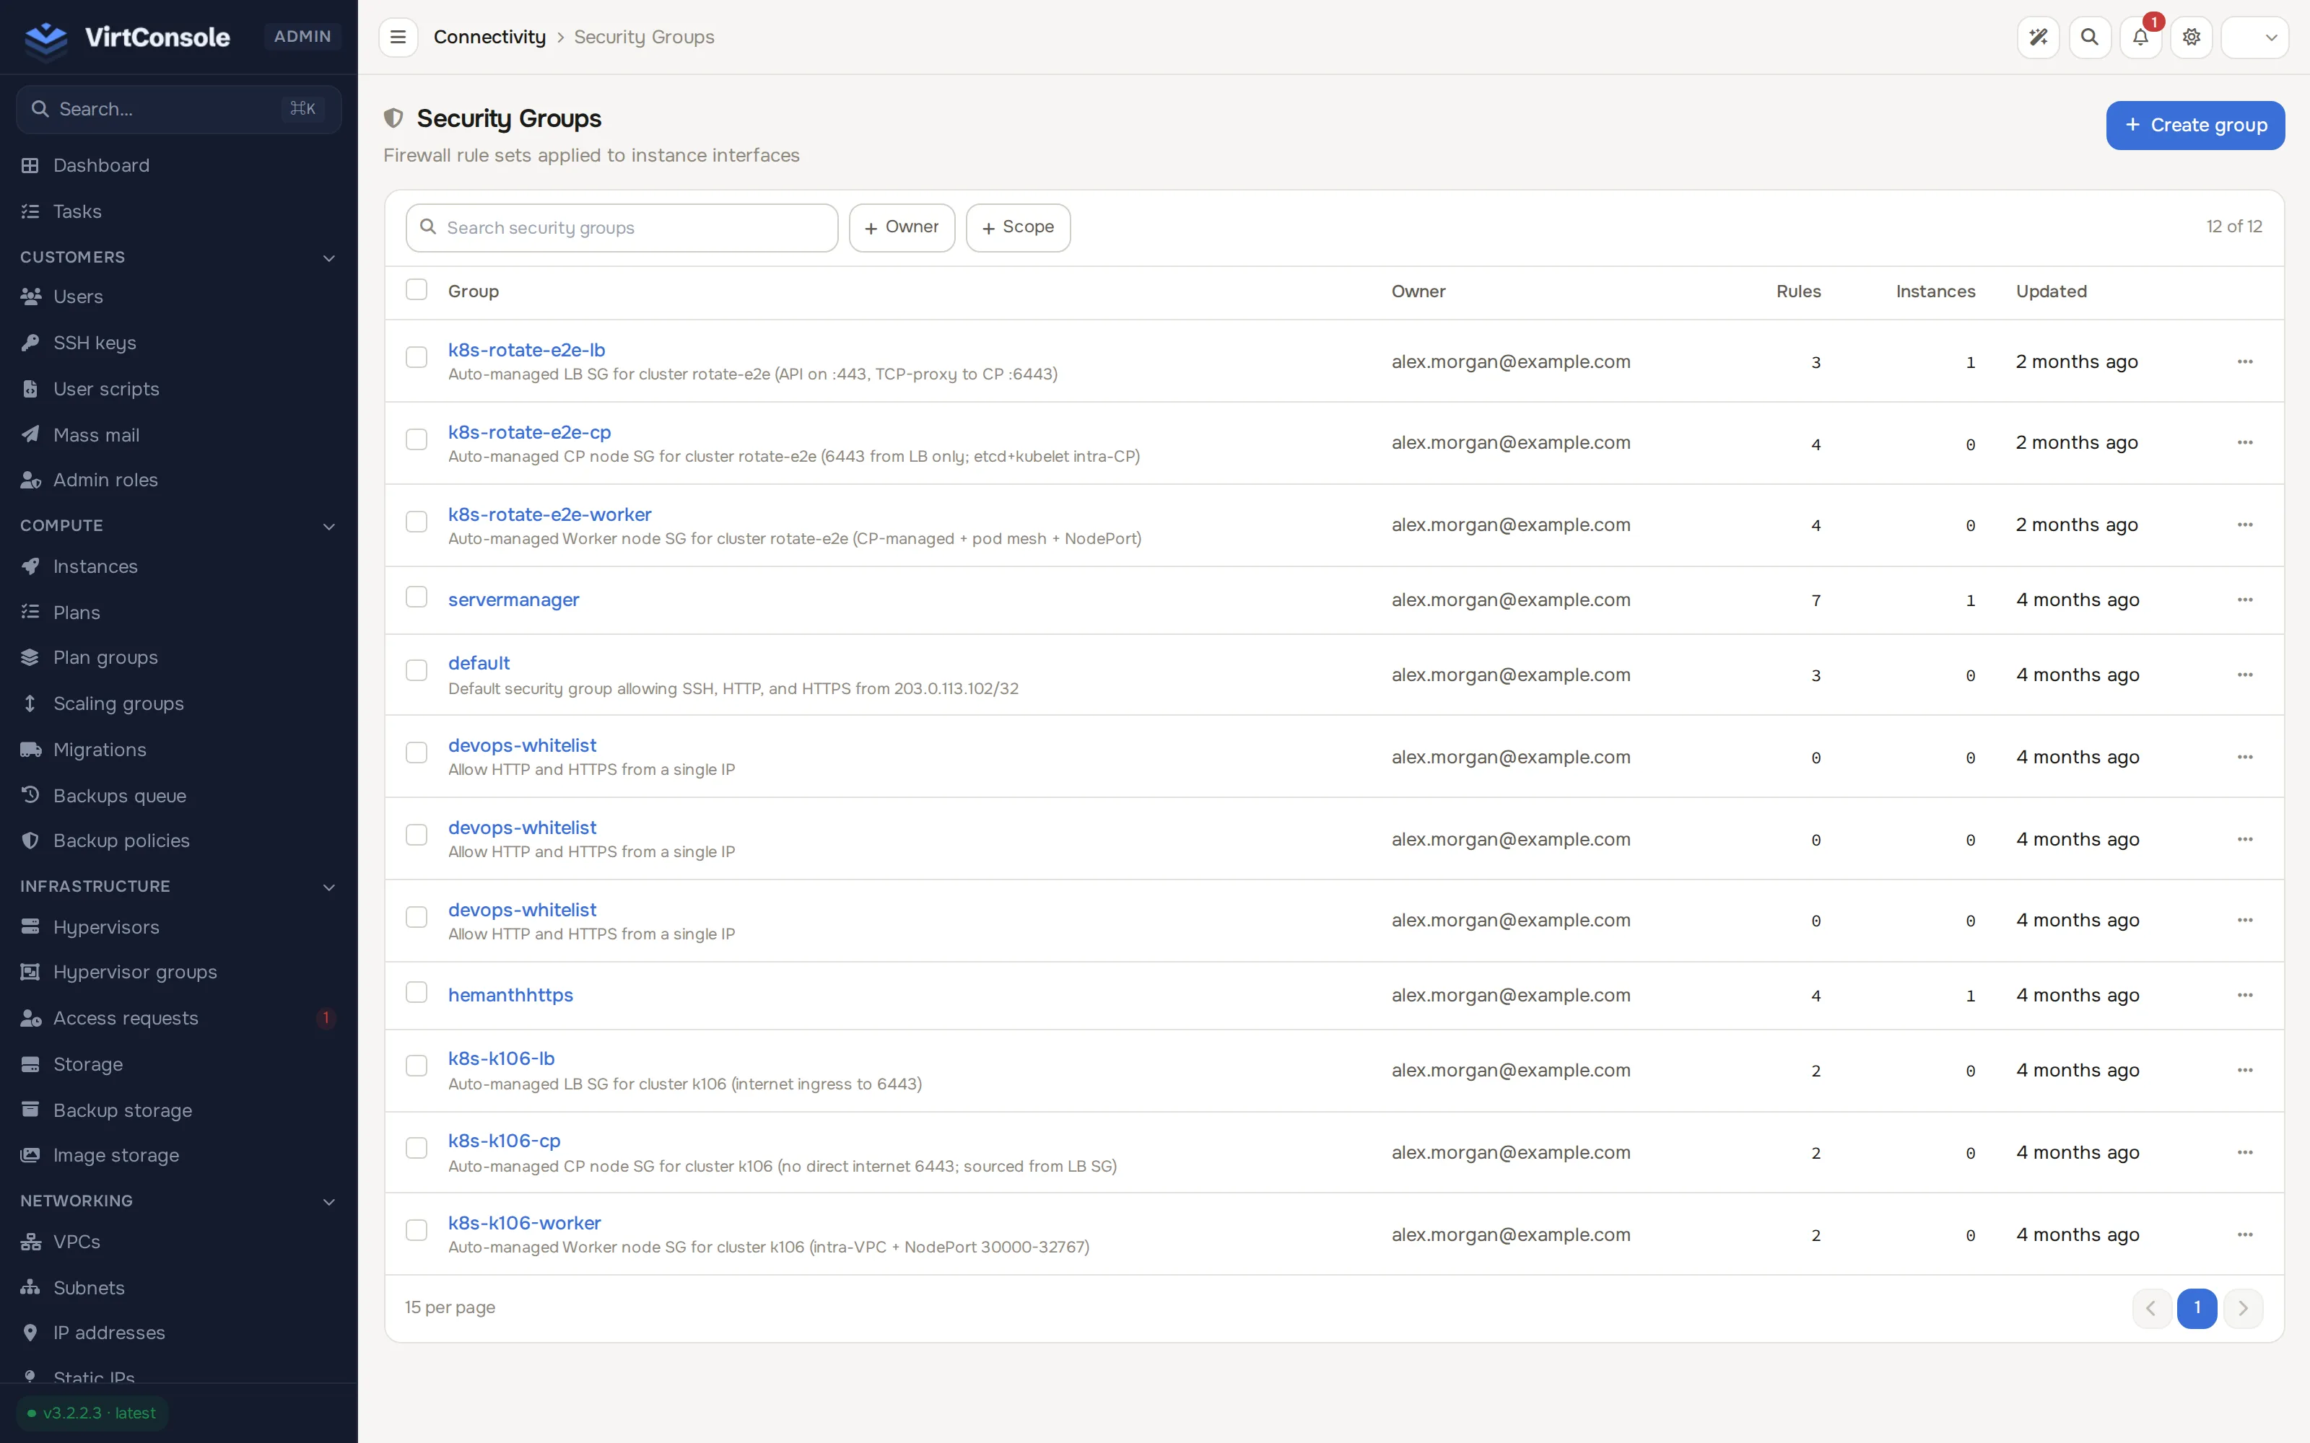2310x1443 pixels.
Task: Open the notifications bell
Action: pos(2141,38)
